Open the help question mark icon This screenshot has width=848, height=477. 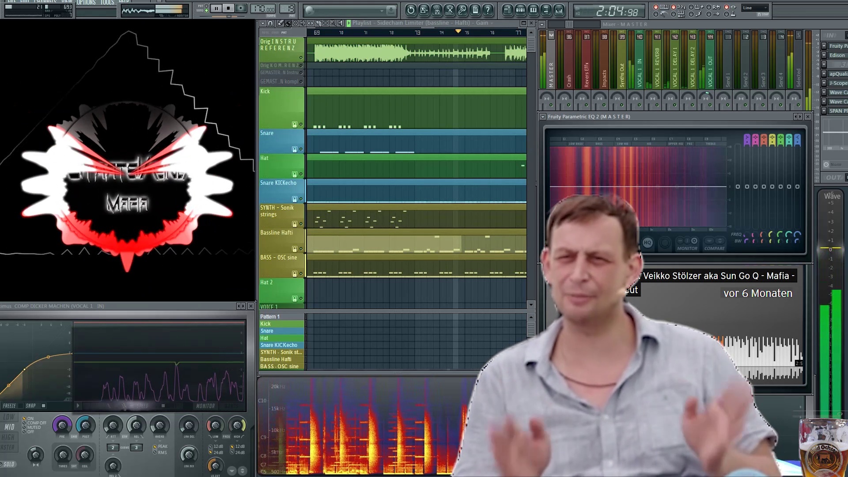point(488,10)
